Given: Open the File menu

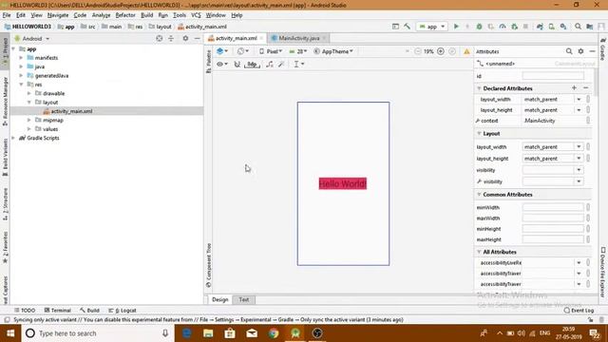Looking at the screenshot, I should click(7, 15).
